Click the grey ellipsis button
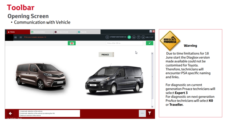 (142, 113)
